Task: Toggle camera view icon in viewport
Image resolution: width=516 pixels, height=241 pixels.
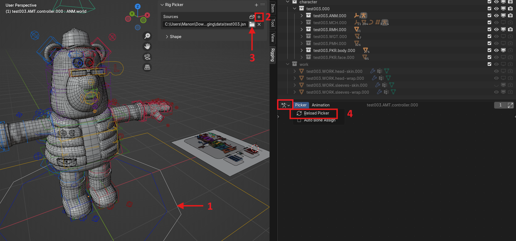Action: (147, 57)
